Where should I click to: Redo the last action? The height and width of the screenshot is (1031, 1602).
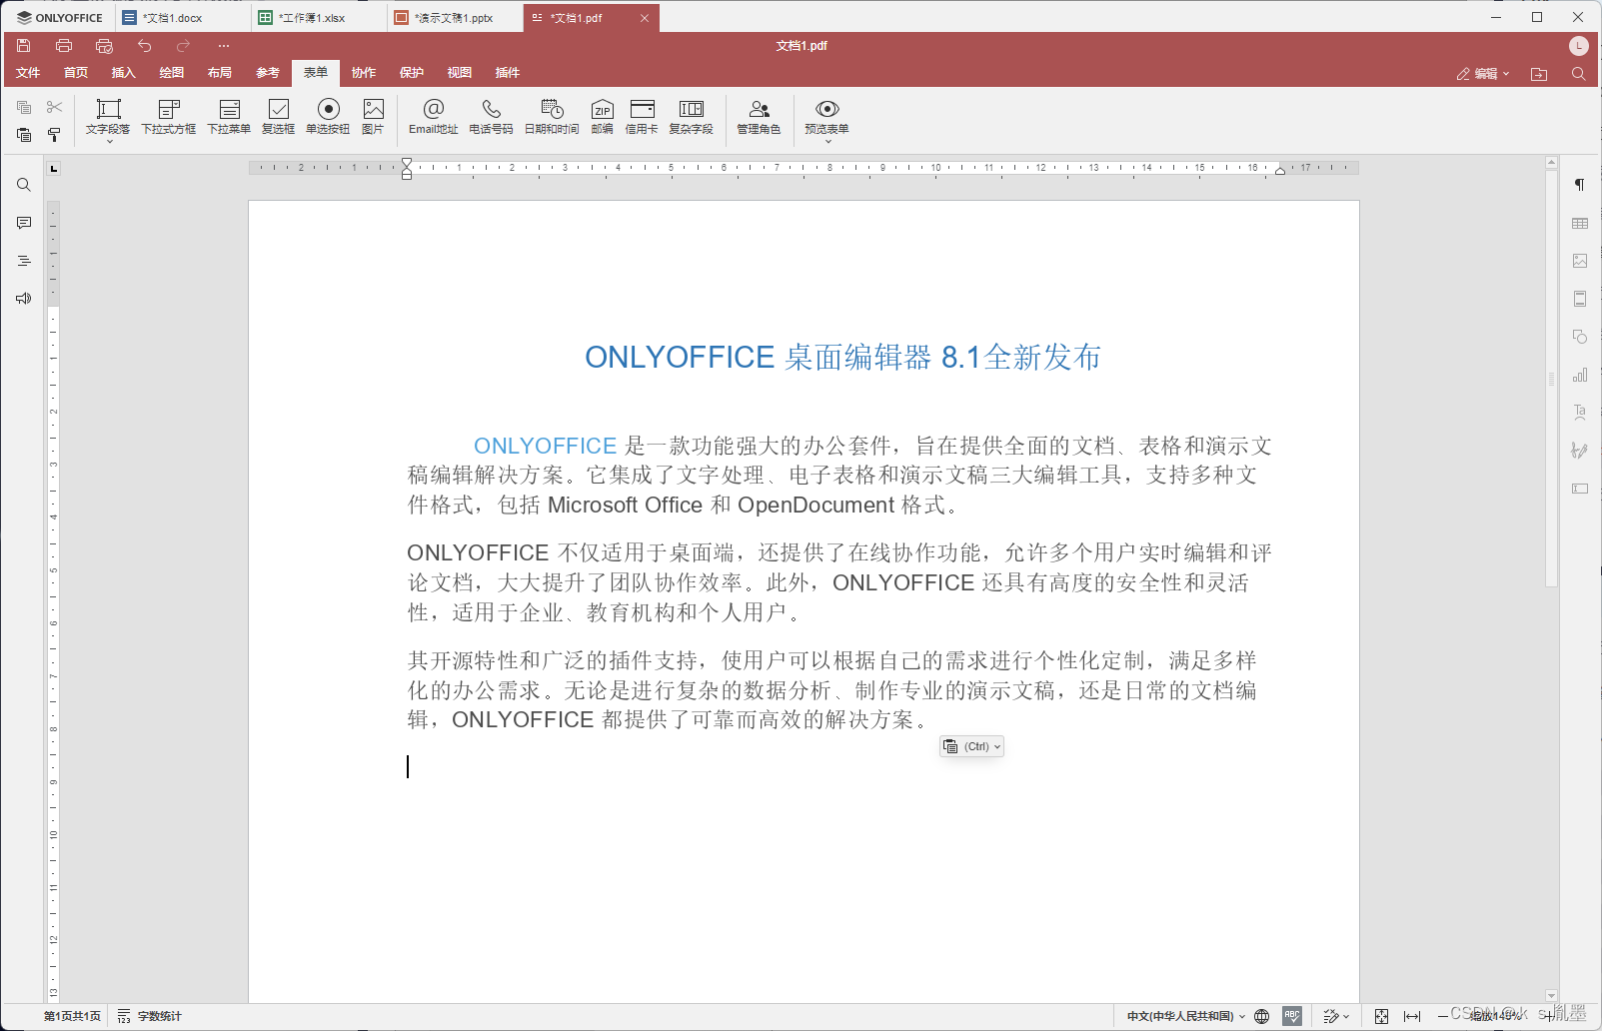tap(183, 46)
